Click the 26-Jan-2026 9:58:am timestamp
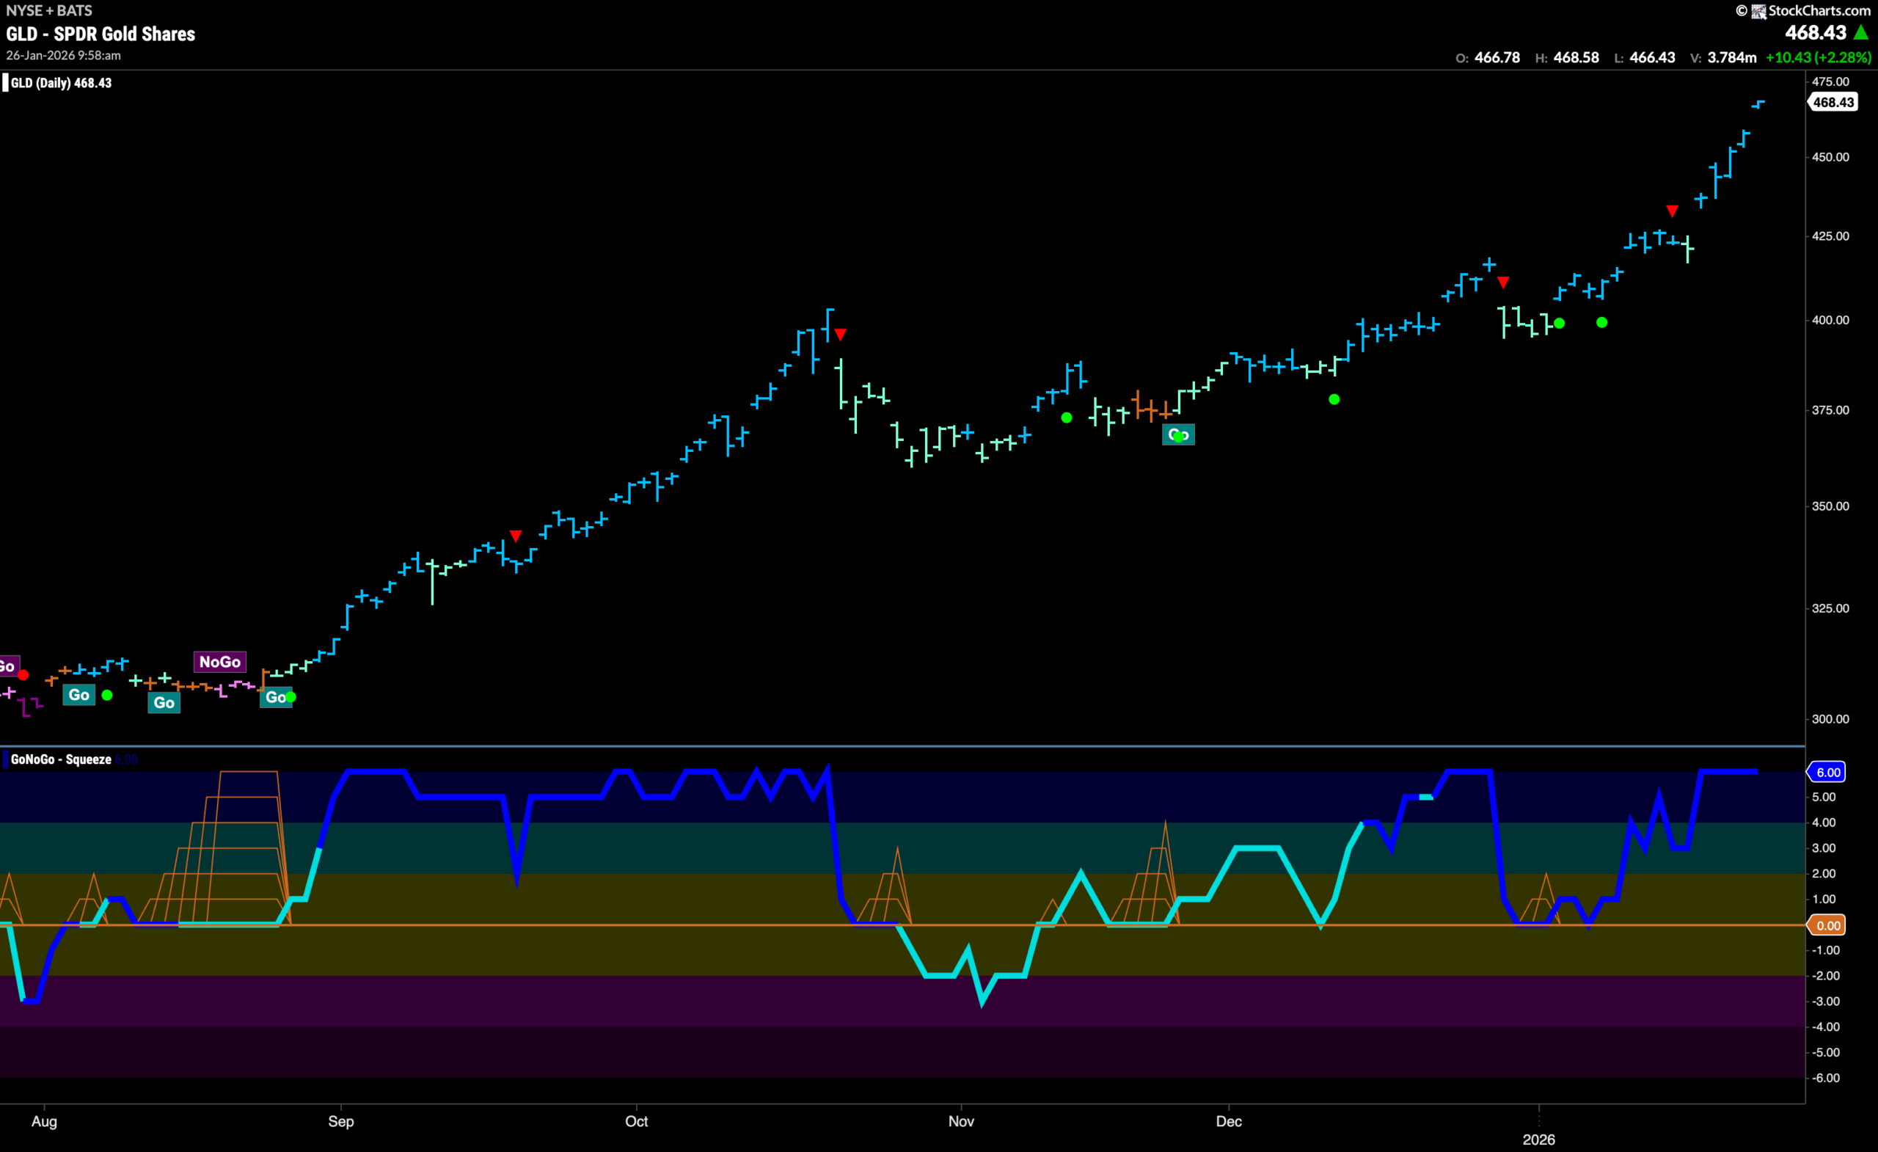The width and height of the screenshot is (1878, 1152). [x=63, y=56]
